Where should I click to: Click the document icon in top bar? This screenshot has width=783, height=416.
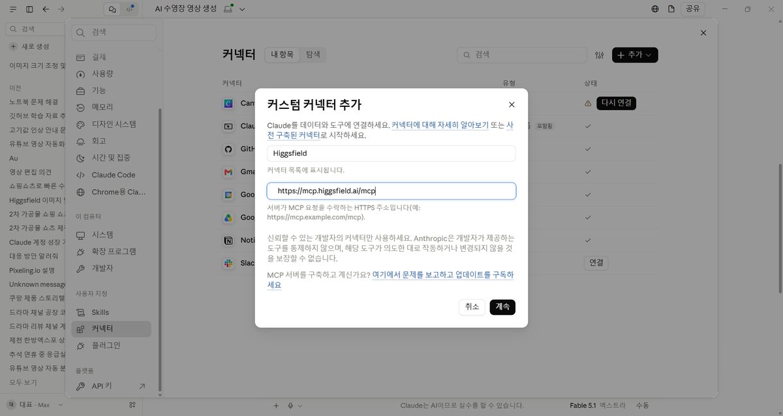pyautogui.click(x=671, y=9)
